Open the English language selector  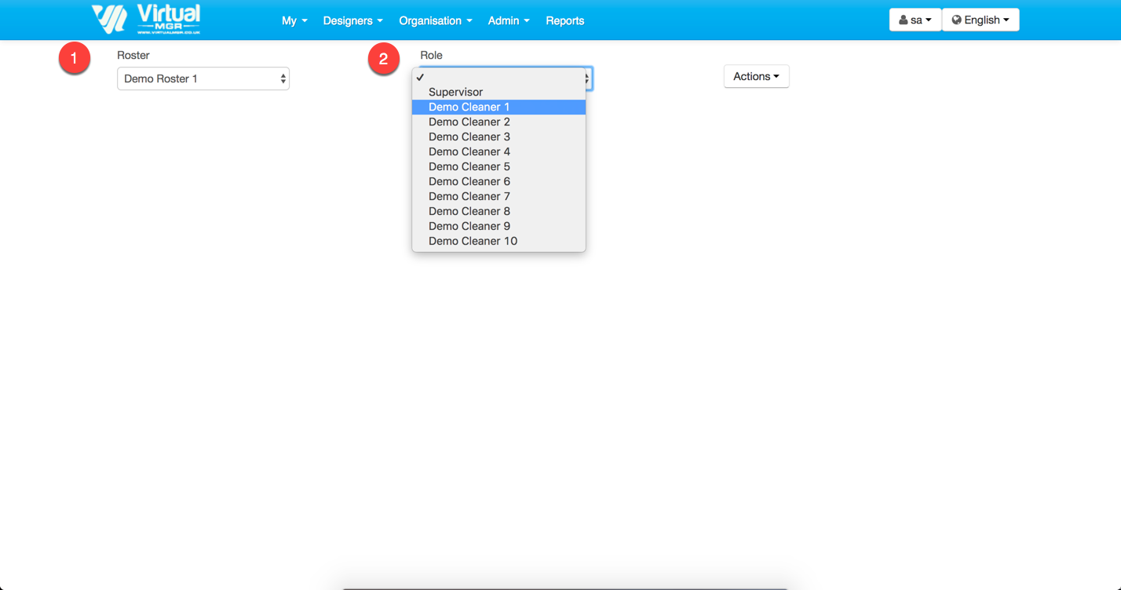coord(980,20)
